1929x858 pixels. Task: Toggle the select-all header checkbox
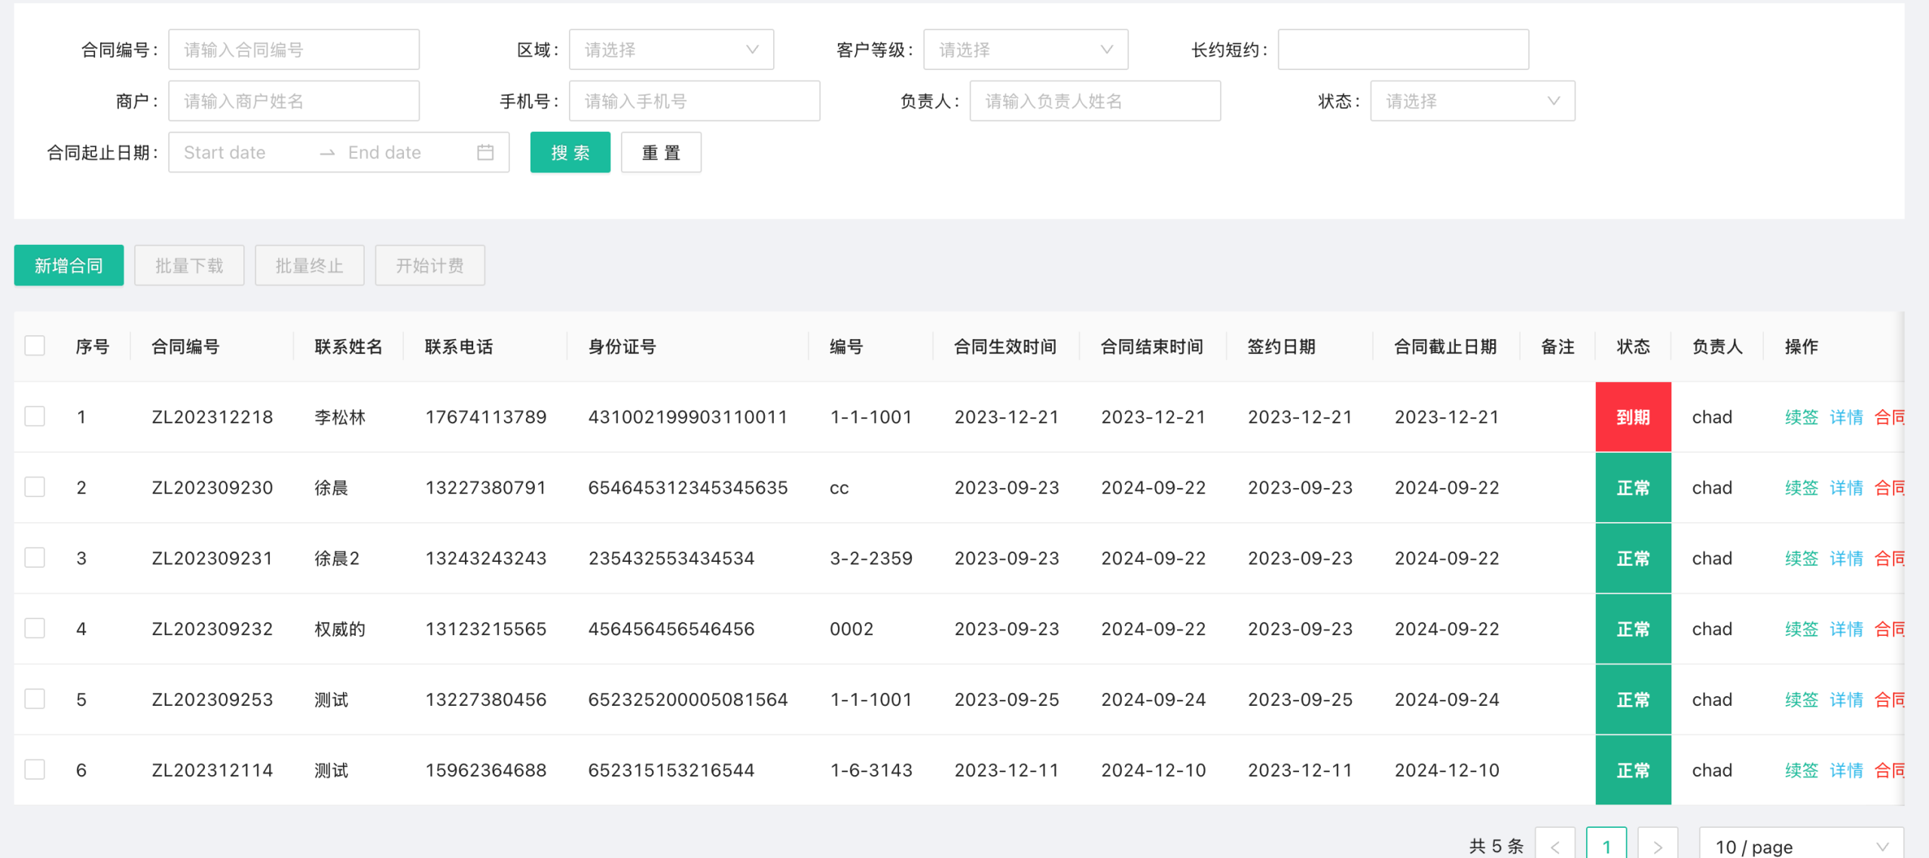pyautogui.click(x=35, y=346)
